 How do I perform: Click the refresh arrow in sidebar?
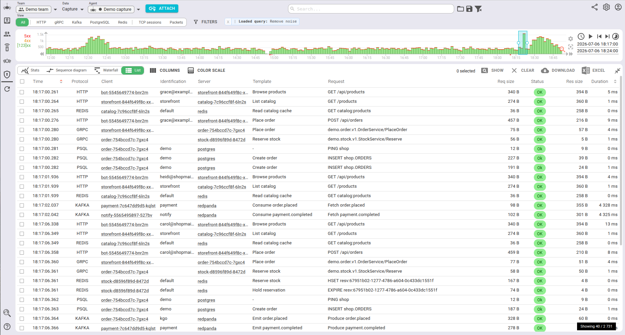click(7, 89)
